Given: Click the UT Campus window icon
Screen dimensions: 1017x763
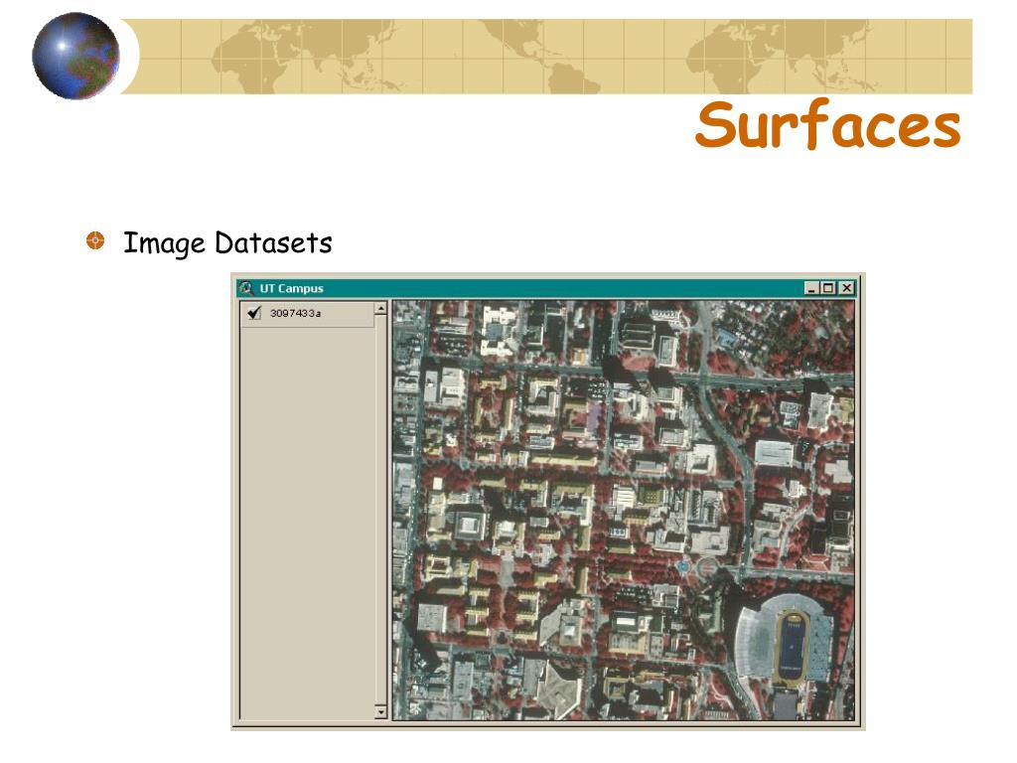Looking at the screenshot, I should tap(246, 288).
